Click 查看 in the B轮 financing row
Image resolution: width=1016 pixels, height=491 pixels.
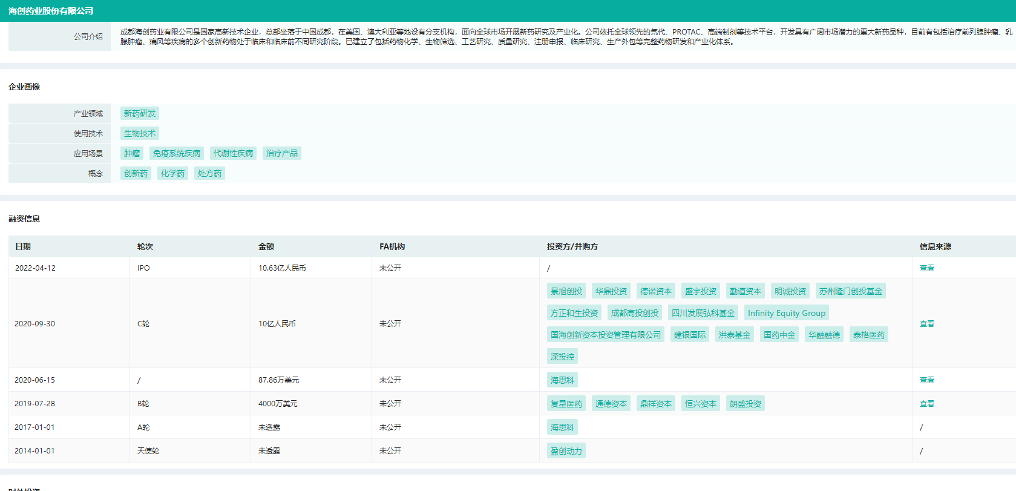[x=926, y=404]
